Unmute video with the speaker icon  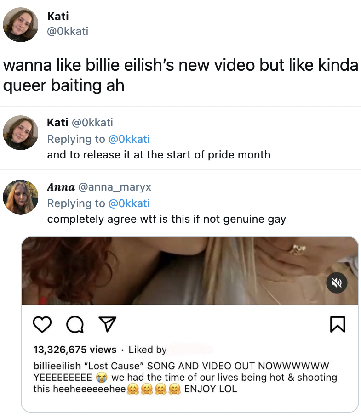coord(337,283)
